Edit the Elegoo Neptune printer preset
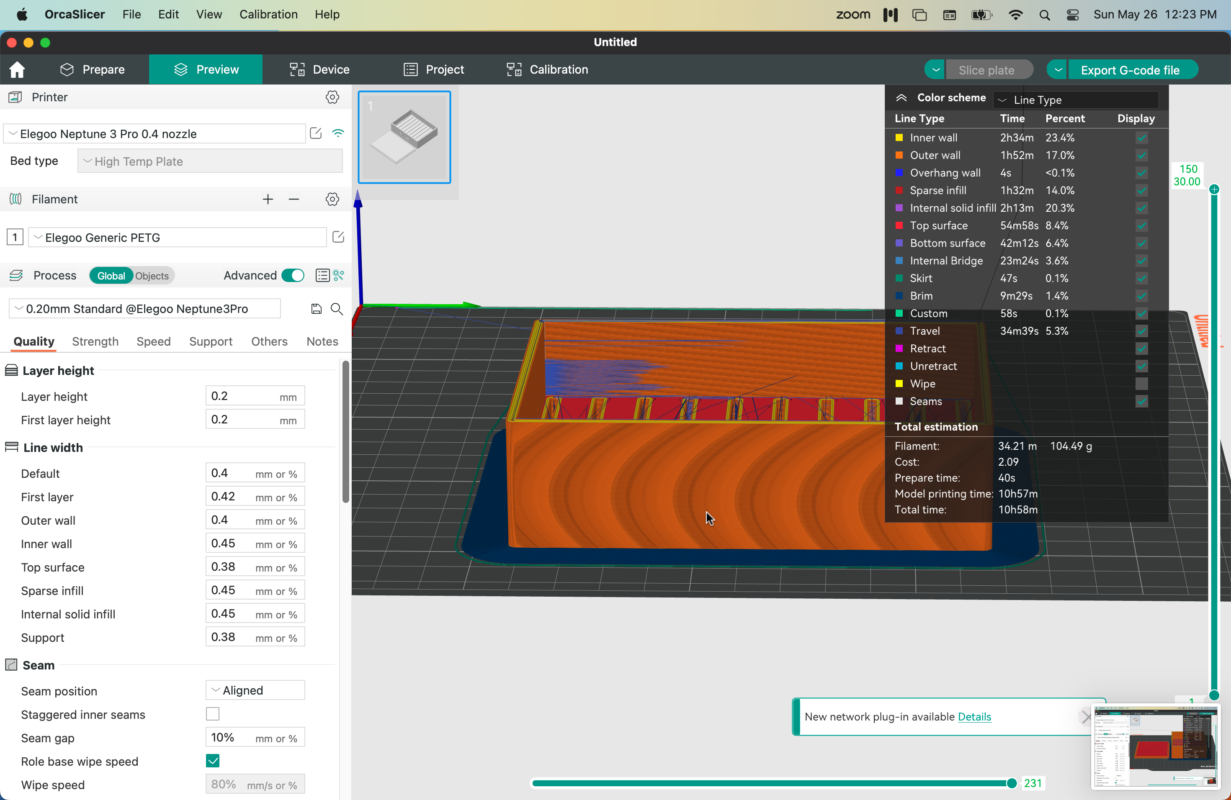The height and width of the screenshot is (800, 1231). click(x=316, y=133)
